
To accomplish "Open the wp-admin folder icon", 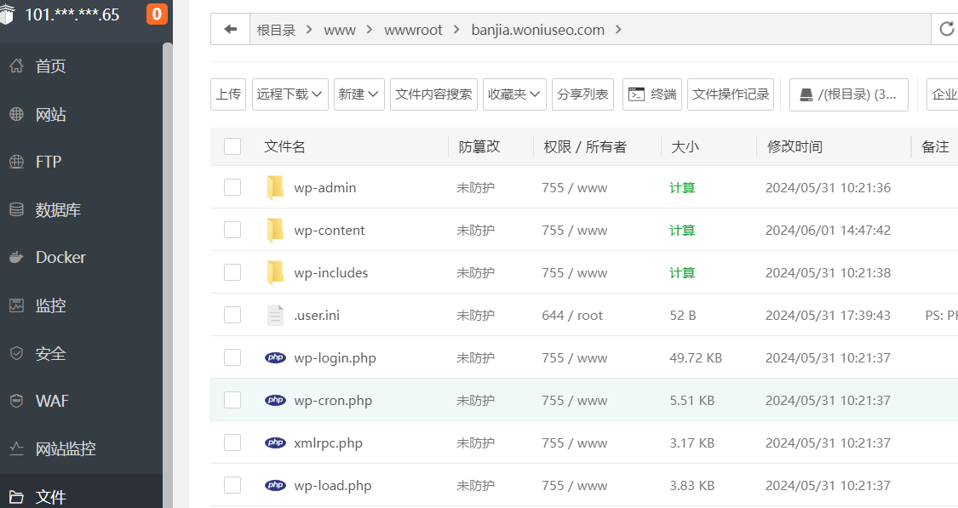I will pos(275,187).
